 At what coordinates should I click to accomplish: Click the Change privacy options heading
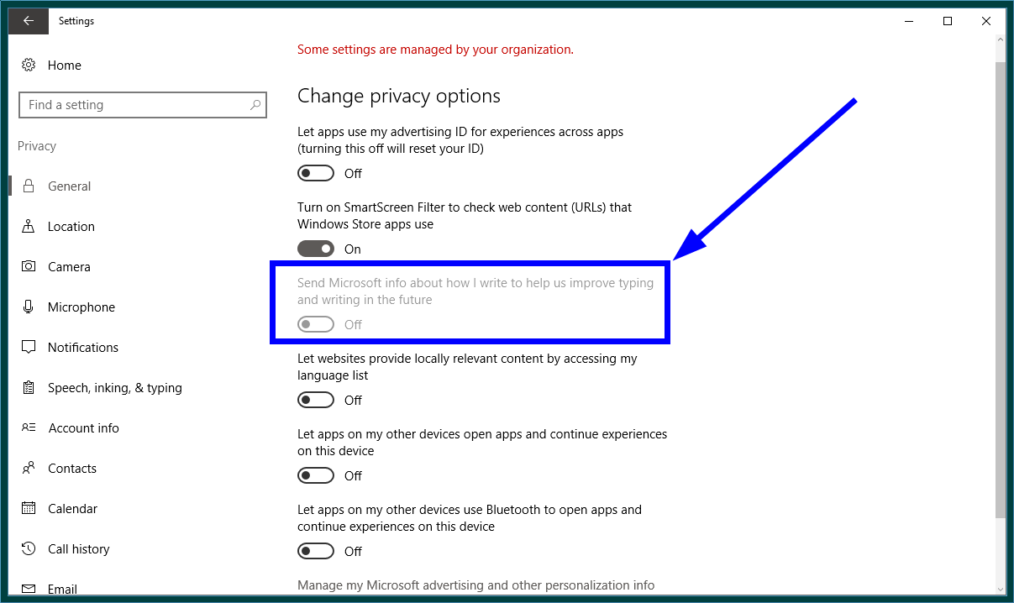[x=399, y=96]
